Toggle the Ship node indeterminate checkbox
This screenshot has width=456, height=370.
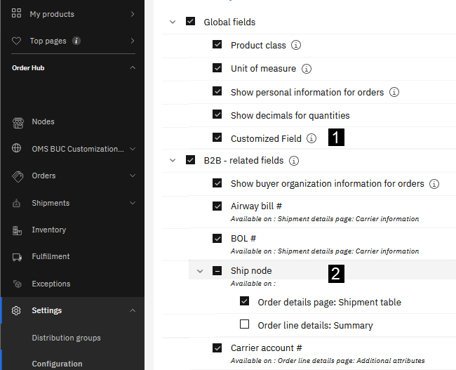click(x=217, y=271)
